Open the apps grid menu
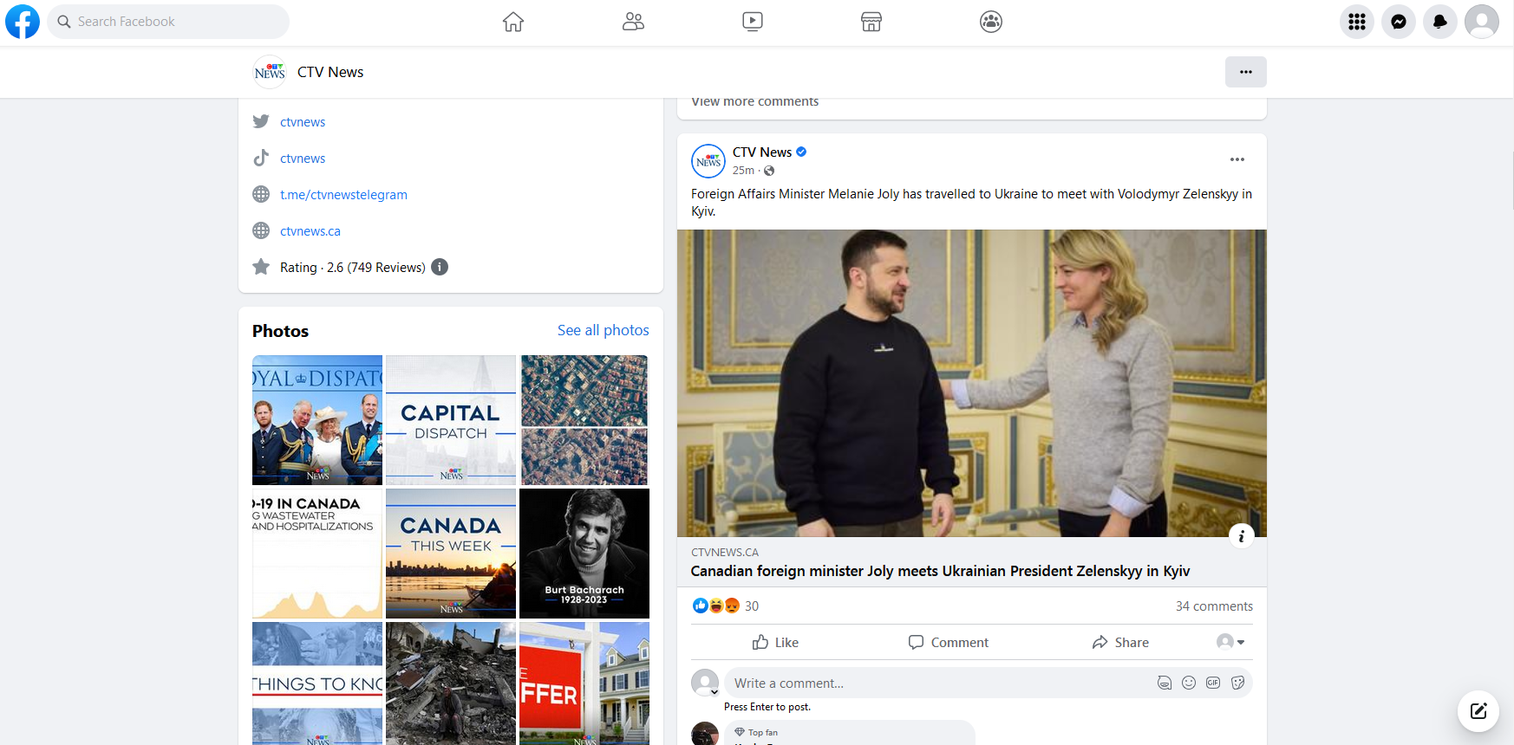 [1357, 22]
